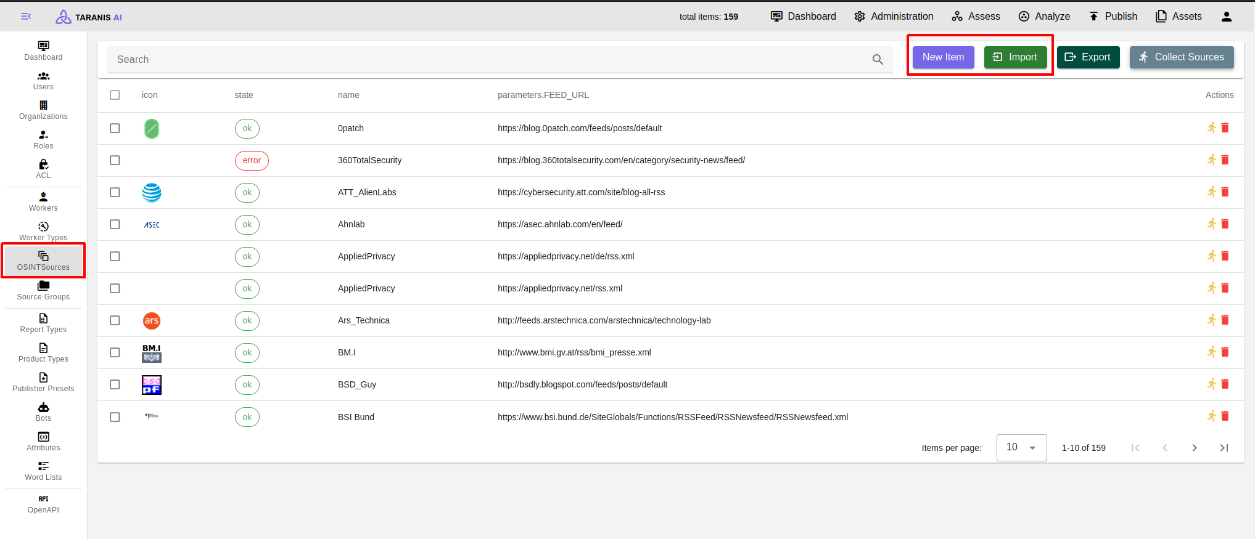The width and height of the screenshot is (1255, 539).
Task: Select the BM.I row checkbox
Action: 115,352
